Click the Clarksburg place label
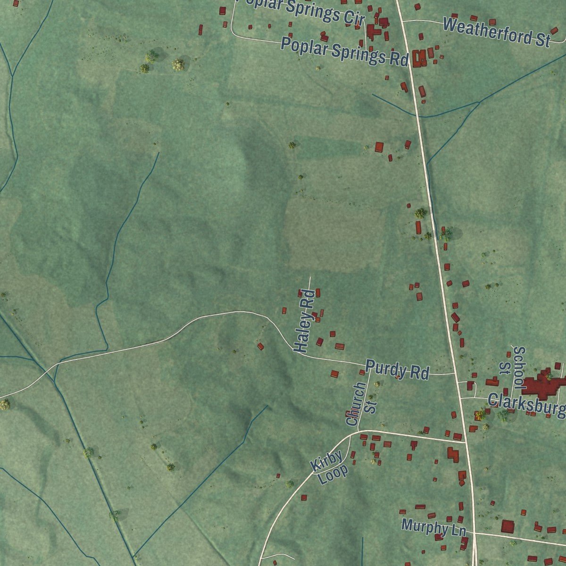566x566 pixels. (527, 405)
